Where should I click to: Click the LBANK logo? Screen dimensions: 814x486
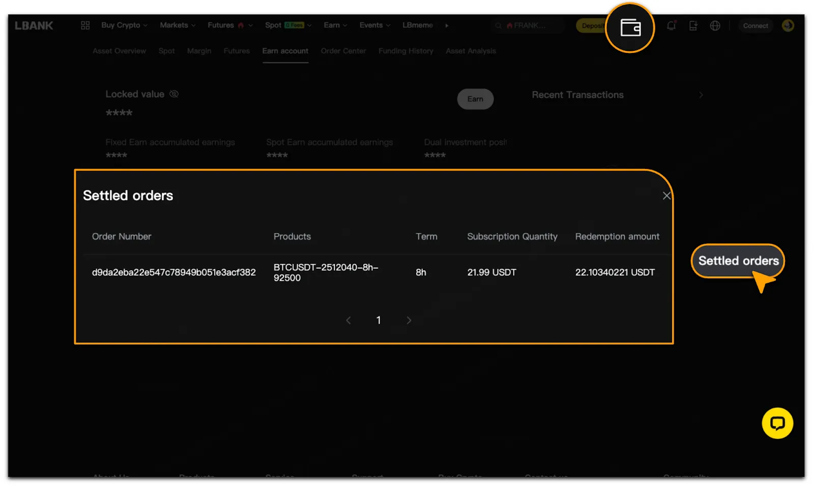click(34, 25)
